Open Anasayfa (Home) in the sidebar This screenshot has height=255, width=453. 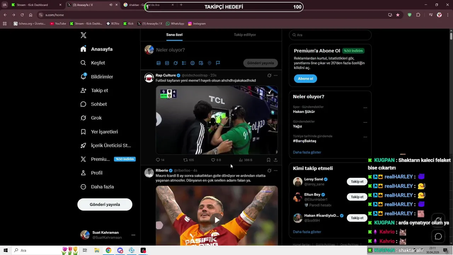[97, 49]
